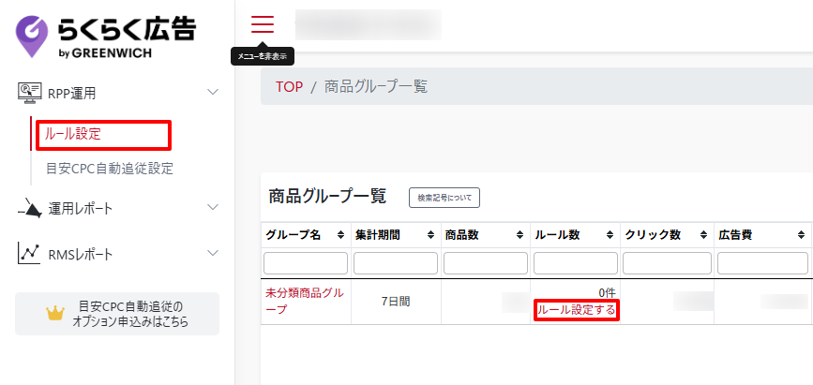The width and height of the screenshot is (813, 385).
Task: Click the Rakuraku Koukoku logo
Action: click(x=106, y=36)
